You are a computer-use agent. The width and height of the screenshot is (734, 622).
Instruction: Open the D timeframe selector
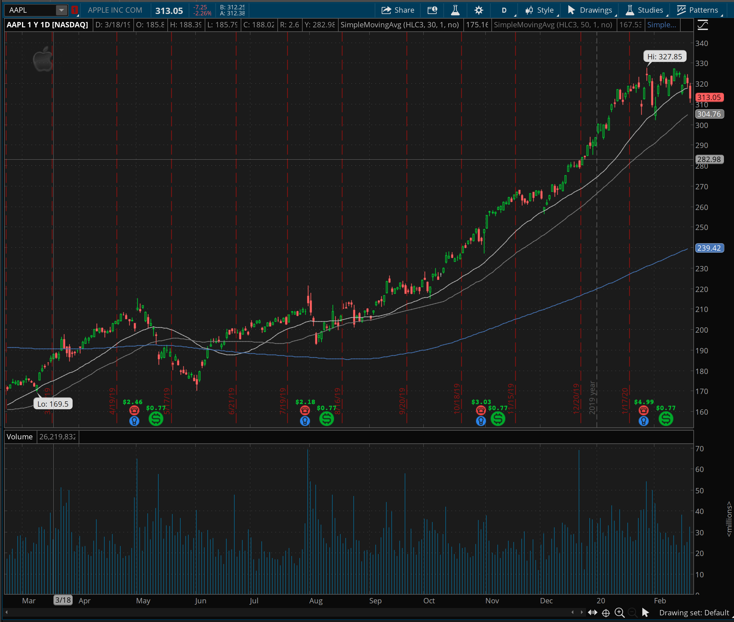(504, 10)
